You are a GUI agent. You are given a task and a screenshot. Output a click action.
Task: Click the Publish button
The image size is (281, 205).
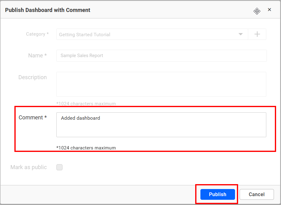(217, 194)
